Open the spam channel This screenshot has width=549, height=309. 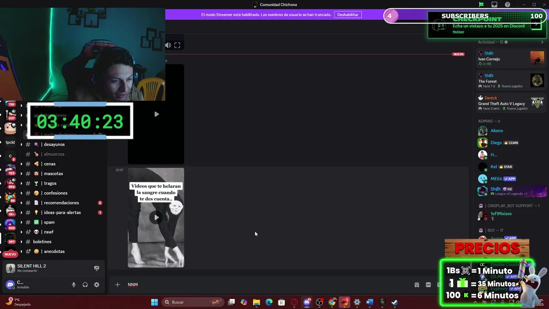click(63, 222)
